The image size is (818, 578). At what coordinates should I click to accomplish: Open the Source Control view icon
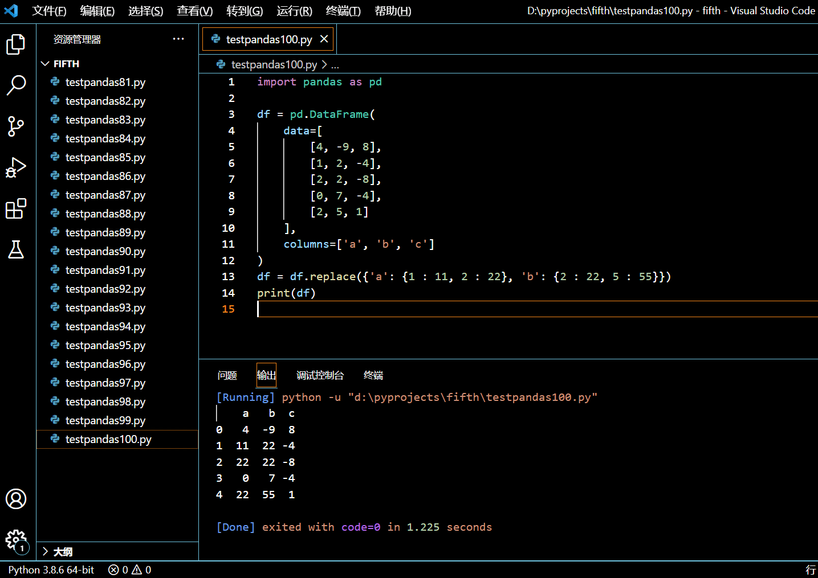(16, 126)
